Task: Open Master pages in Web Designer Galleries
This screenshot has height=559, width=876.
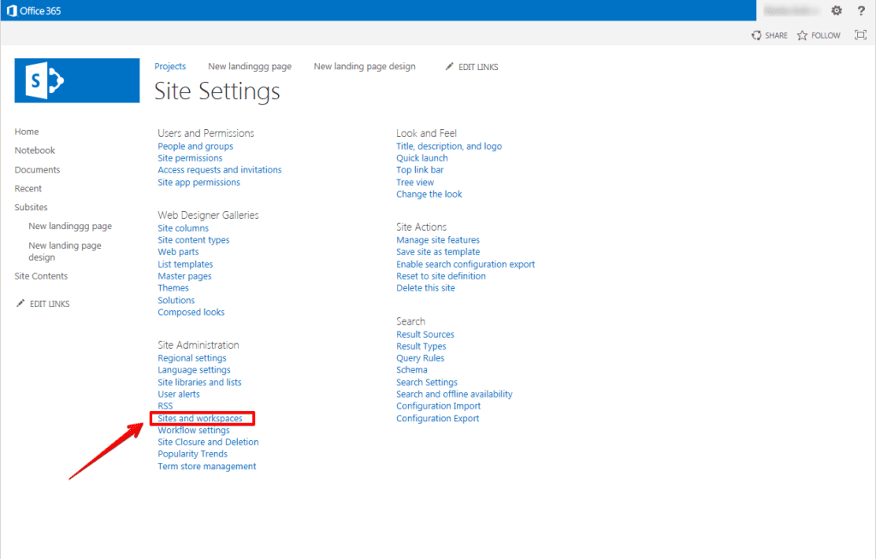Action: pyautogui.click(x=184, y=275)
